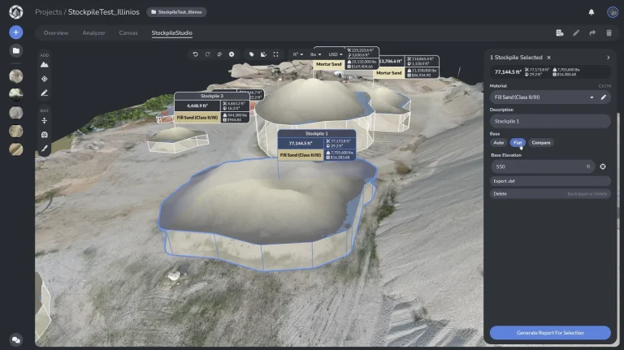Click the edit project pencil in top bar
This screenshot has width=624, height=350.
576,33
